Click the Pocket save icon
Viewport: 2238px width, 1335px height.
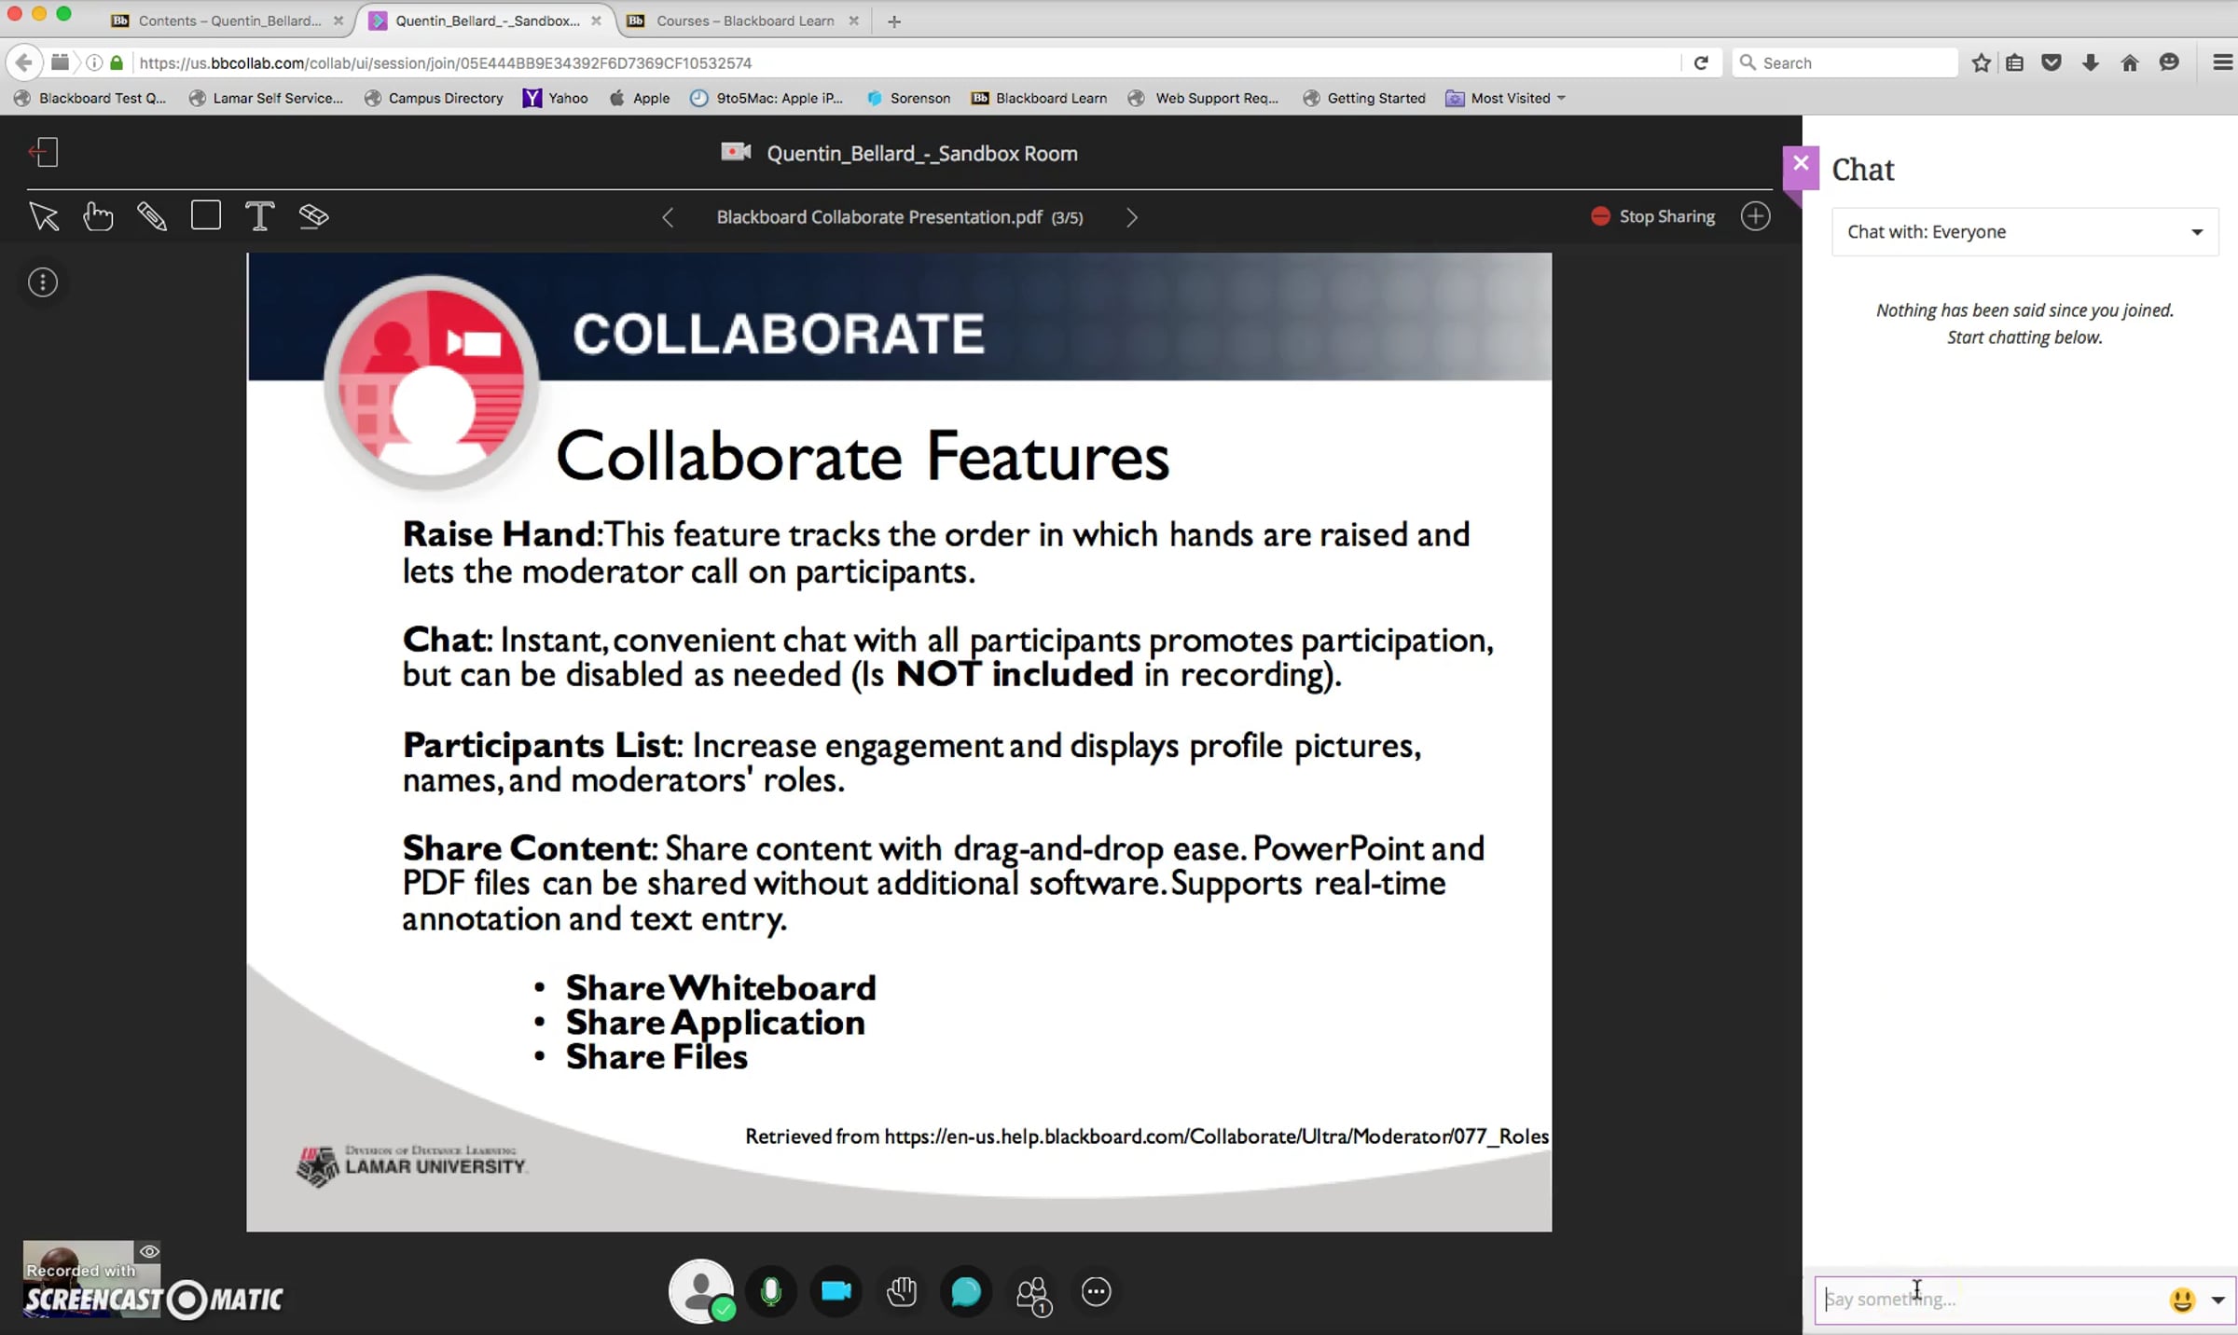click(2051, 62)
